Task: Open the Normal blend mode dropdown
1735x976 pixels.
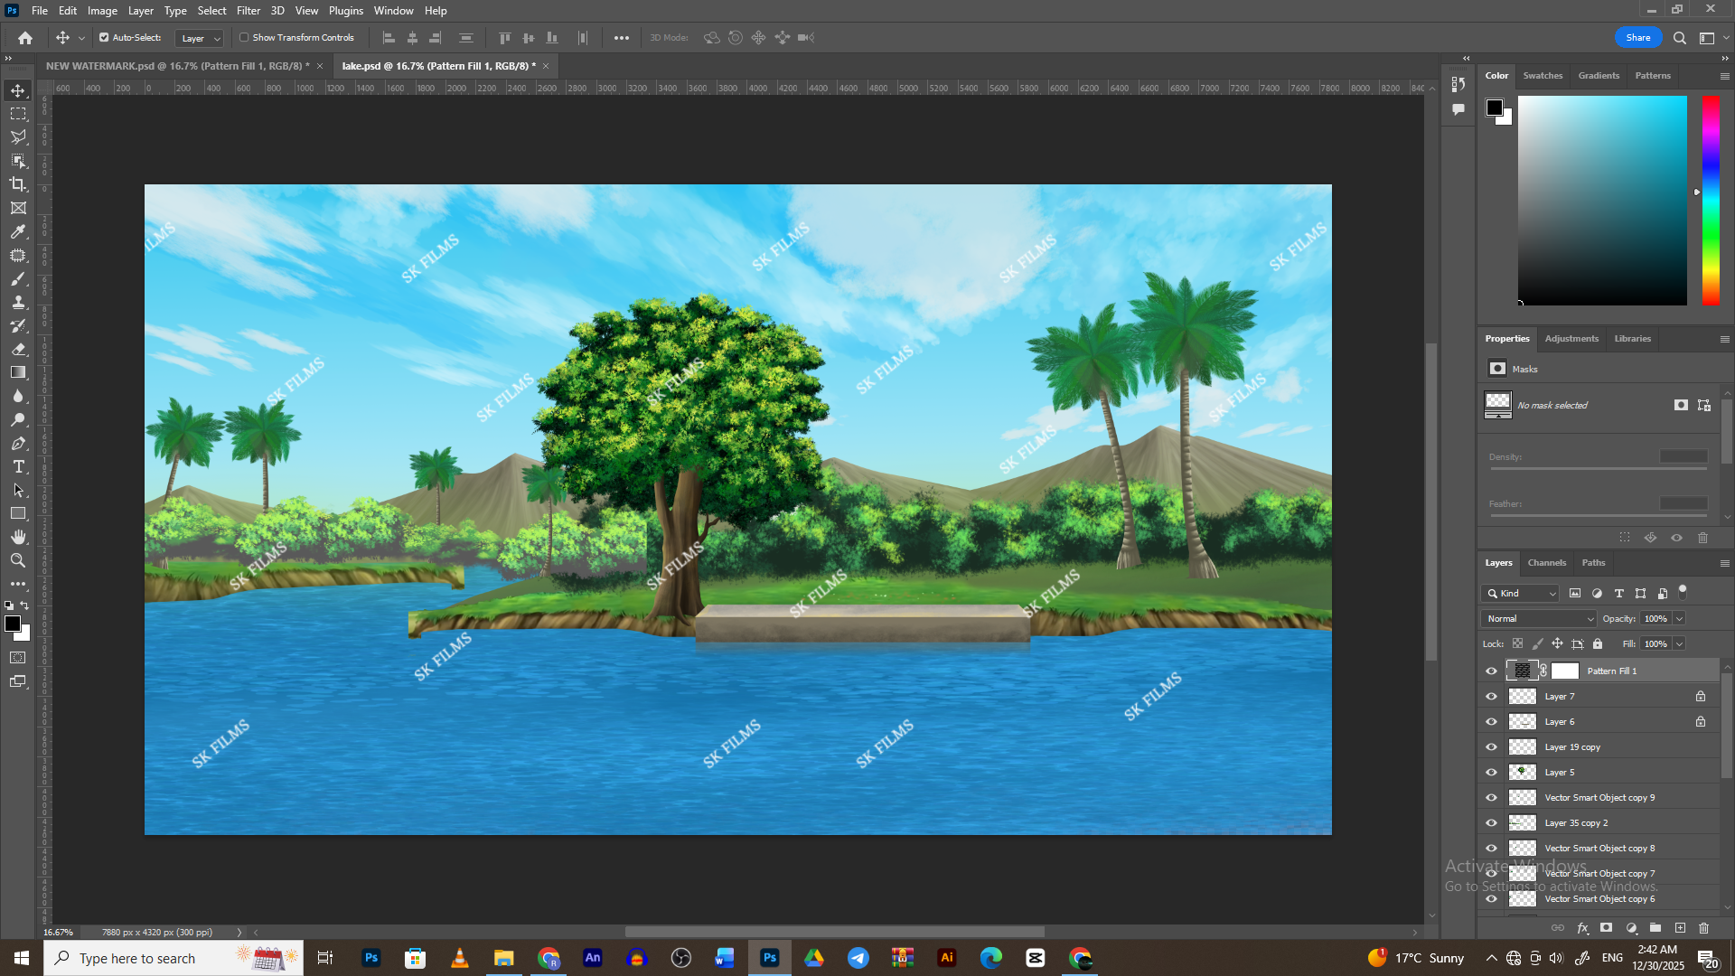Action: pyautogui.click(x=1539, y=619)
